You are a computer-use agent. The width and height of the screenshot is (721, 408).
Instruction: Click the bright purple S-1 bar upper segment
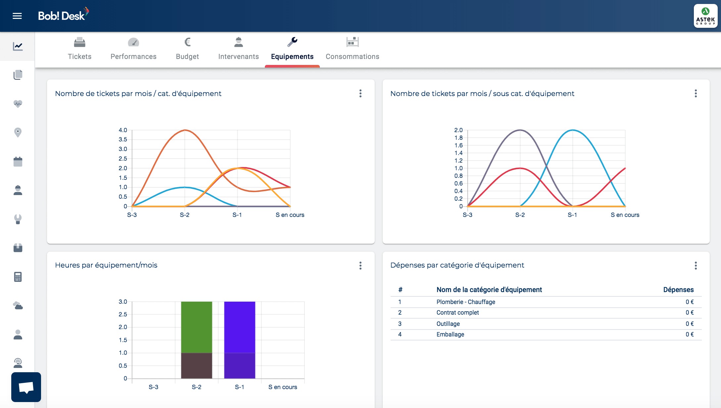pyautogui.click(x=240, y=327)
